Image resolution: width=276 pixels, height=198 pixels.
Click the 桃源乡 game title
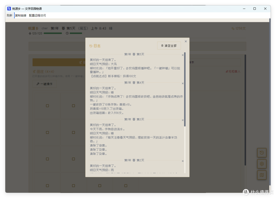[33, 28]
